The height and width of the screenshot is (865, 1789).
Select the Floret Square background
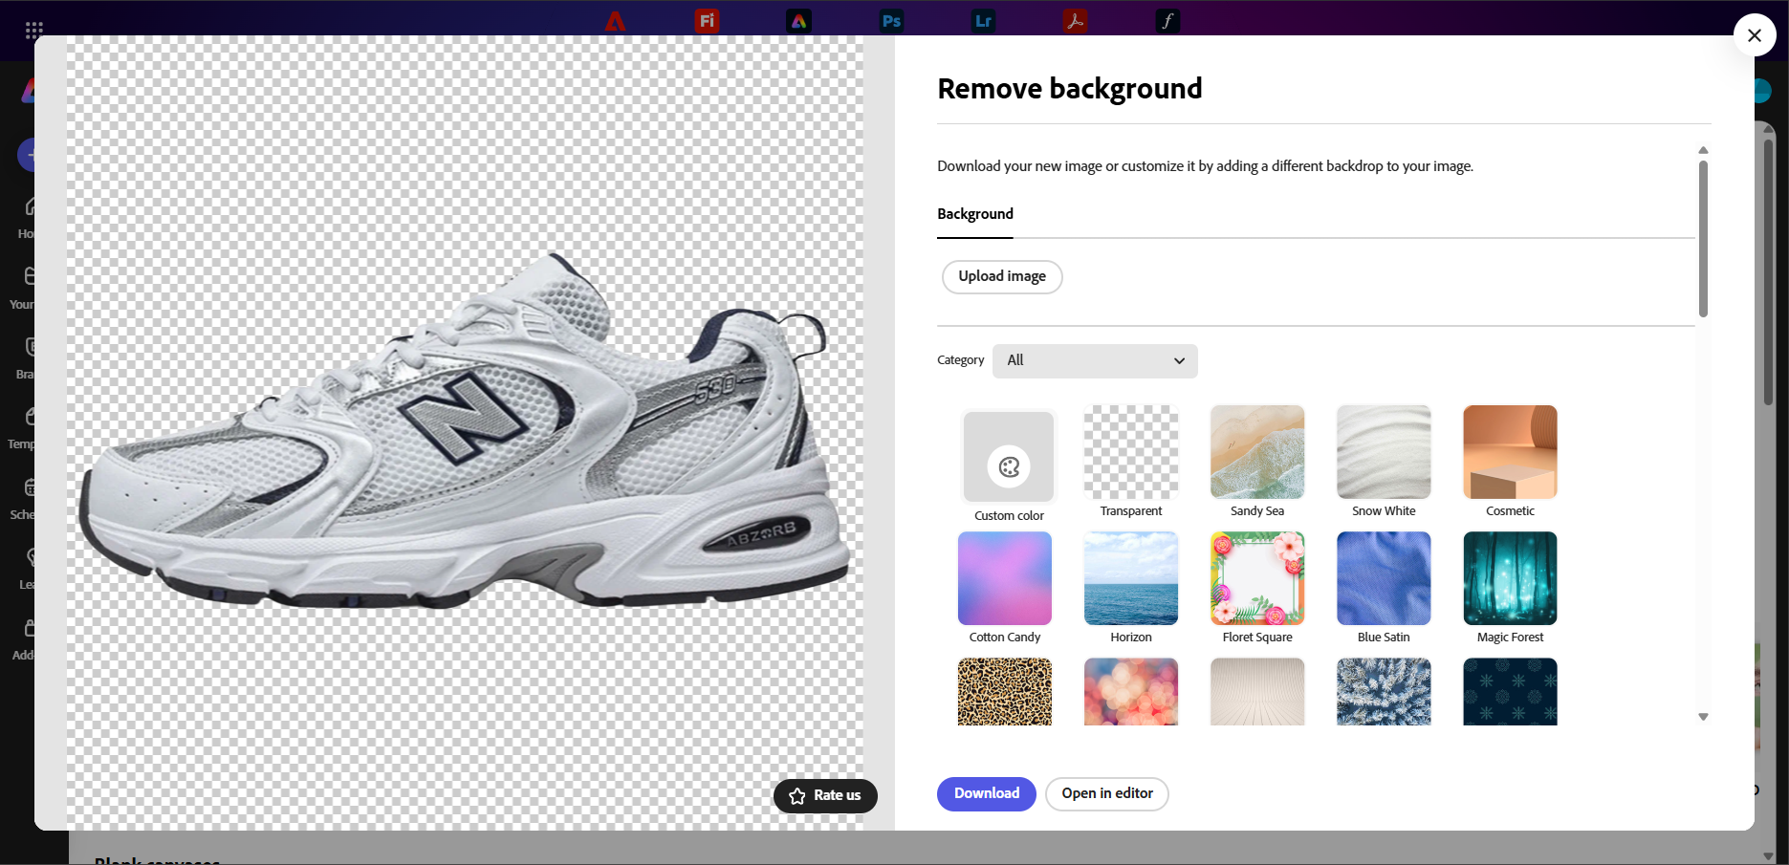[1257, 578]
